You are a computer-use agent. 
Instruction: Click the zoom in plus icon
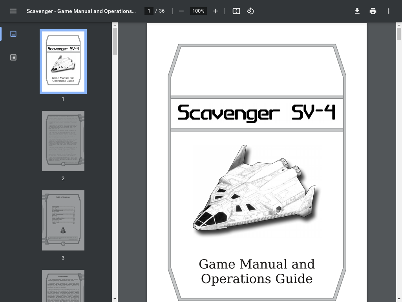215,11
